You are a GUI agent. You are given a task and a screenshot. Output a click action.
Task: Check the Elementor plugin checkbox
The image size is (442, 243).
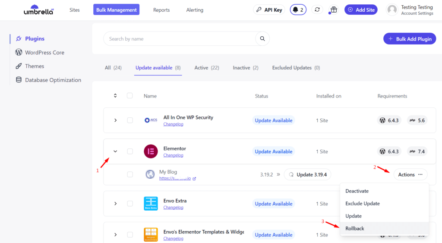(x=130, y=151)
